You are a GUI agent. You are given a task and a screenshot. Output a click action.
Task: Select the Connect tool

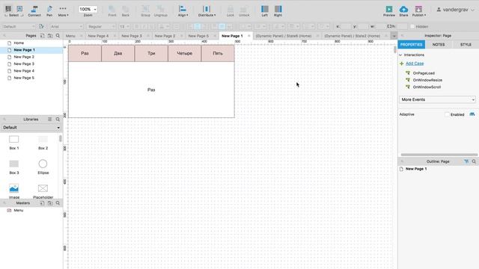[x=34, y=11]
